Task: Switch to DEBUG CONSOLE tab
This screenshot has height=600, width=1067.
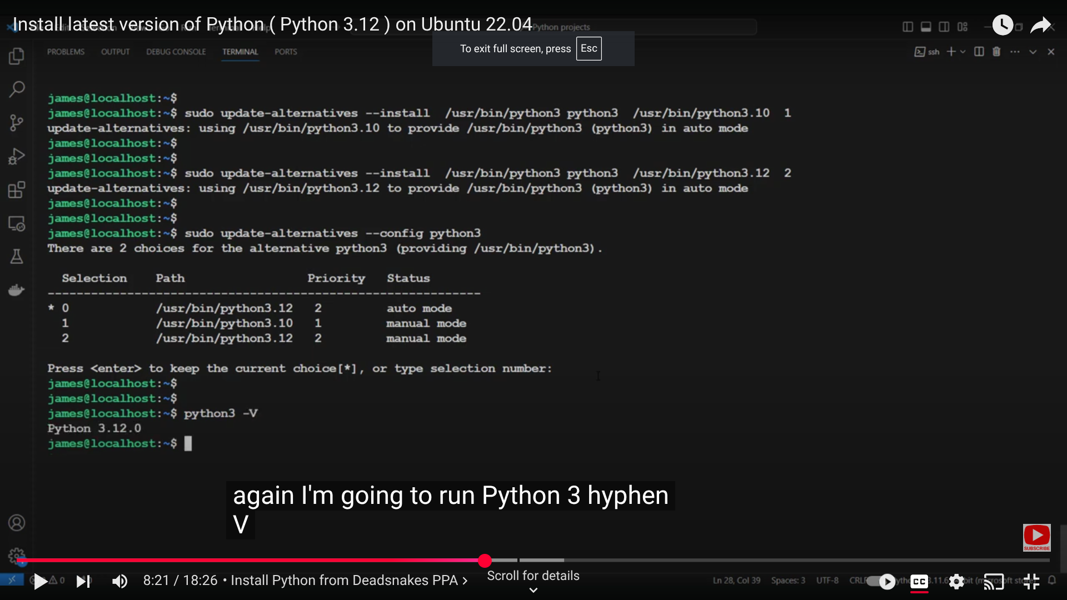Action: tap(176, 52)
